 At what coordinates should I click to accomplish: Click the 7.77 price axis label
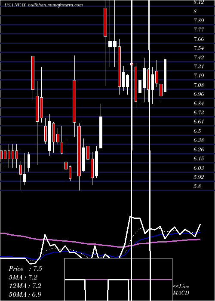click(x=199, y=30)
